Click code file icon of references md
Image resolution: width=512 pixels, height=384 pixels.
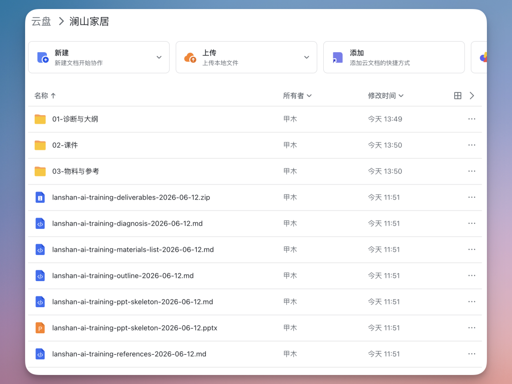(40, 354)
